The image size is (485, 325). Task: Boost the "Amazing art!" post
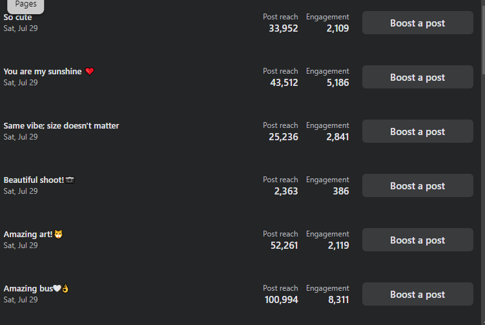(x=418, y=240)
